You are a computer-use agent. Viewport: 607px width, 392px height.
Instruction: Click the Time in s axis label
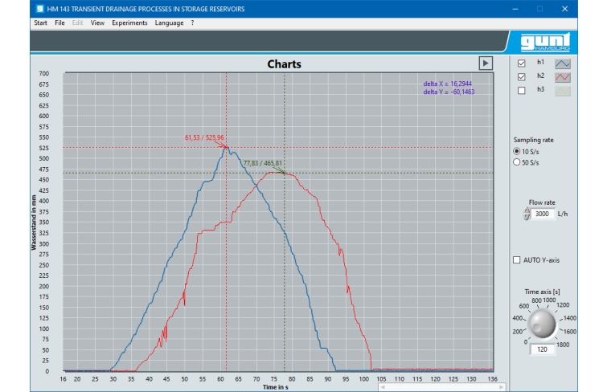point(275,387)
